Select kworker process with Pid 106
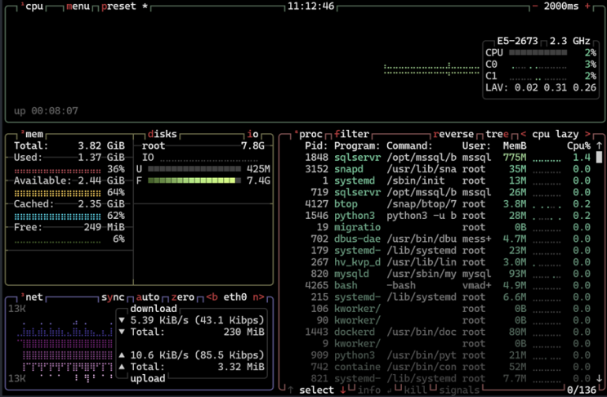 448,309
